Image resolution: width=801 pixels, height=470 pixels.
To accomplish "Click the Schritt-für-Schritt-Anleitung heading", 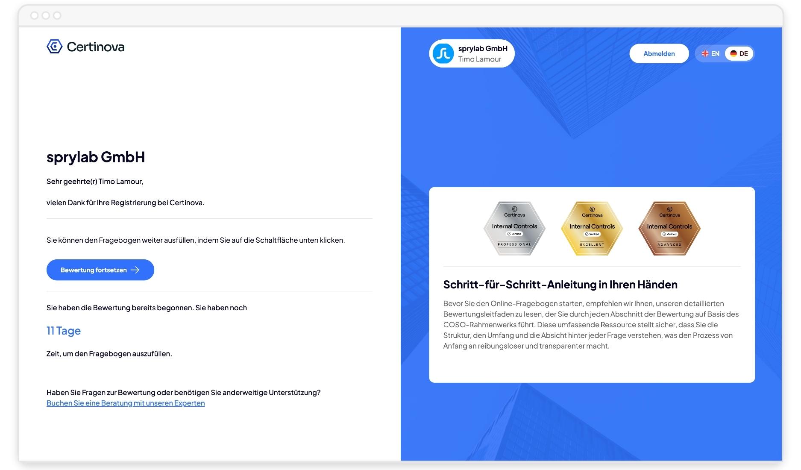I will [560, 285].
